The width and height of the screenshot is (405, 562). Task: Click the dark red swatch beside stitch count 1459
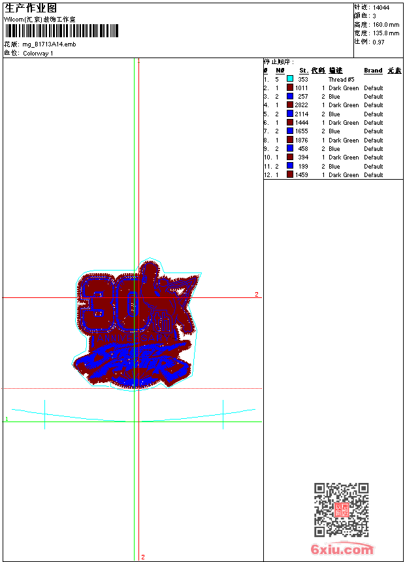(x=290, y=174)
